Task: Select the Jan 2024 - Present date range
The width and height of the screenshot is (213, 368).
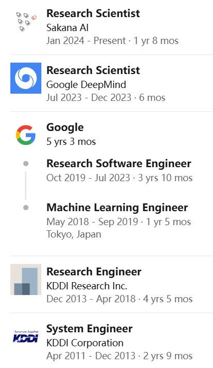Action: 86,40
